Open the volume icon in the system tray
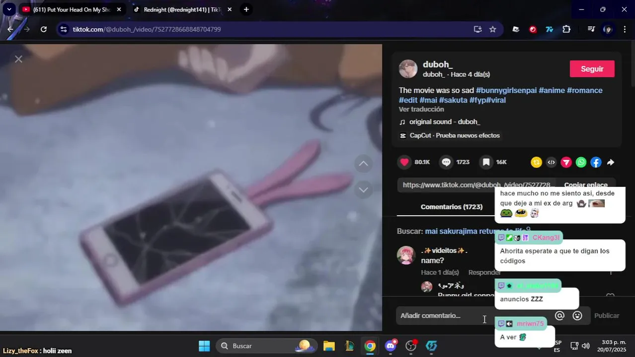The height and width of the screenshot is (357, 635). coord(586,346)
